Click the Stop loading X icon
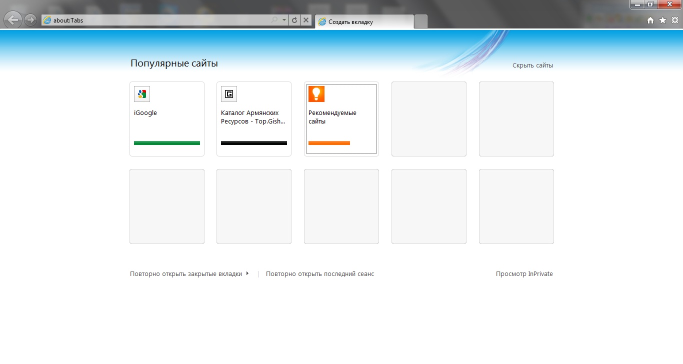This screenshot has height=364, width=683. [306, 20]
